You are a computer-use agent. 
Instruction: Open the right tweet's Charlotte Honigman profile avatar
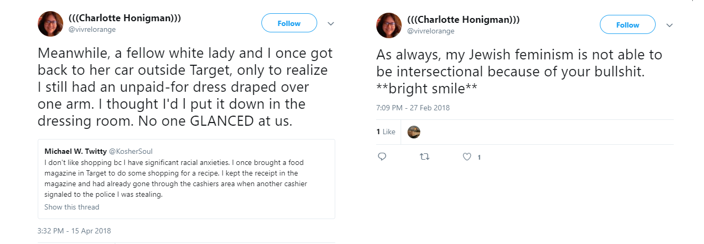[389, 25]
